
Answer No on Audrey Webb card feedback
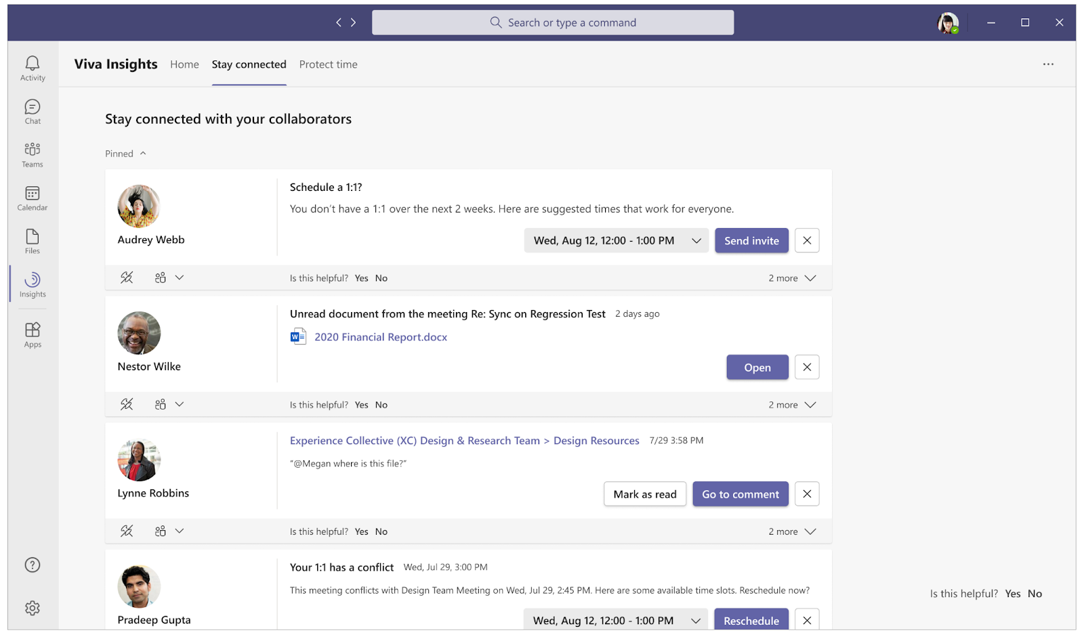381,278
